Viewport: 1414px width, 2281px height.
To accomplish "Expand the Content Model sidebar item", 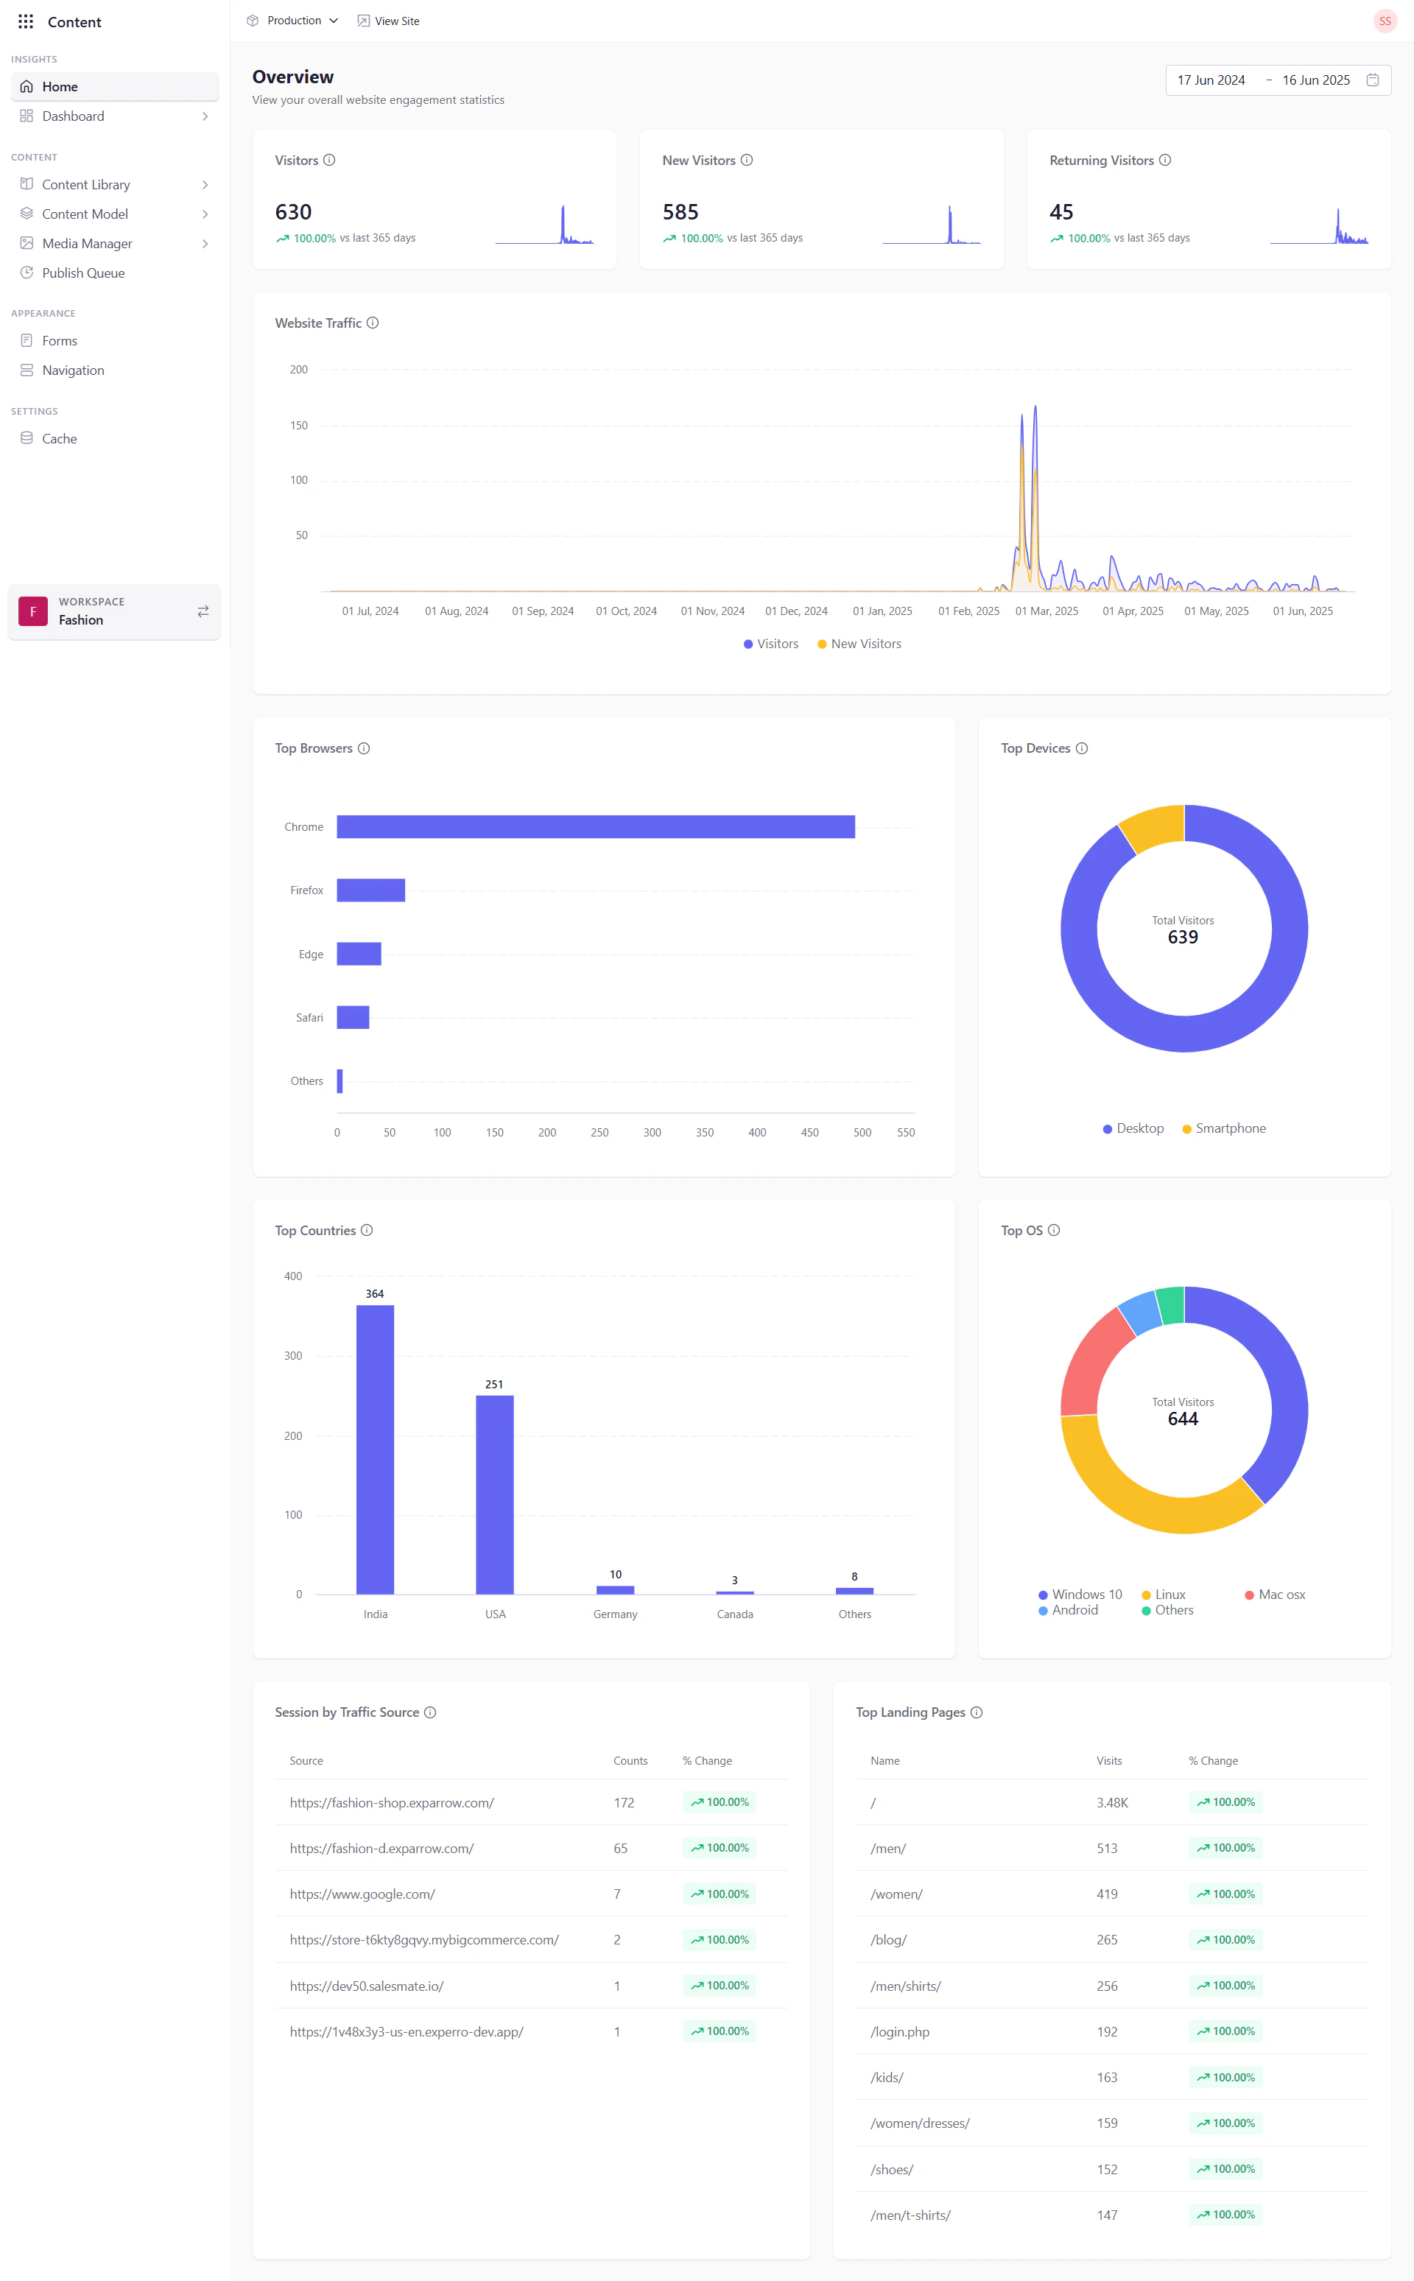I will pyautogui.click(x=85, y=214).
